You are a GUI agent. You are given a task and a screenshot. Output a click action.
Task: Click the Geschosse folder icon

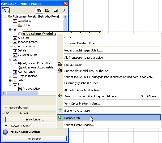[15, 21]
